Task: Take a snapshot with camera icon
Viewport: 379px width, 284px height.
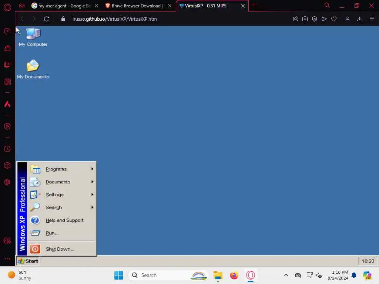Action: [x=305, y=19]
